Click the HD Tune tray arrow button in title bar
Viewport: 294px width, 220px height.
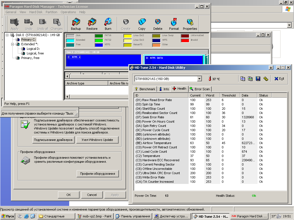(x=271, y=68)
